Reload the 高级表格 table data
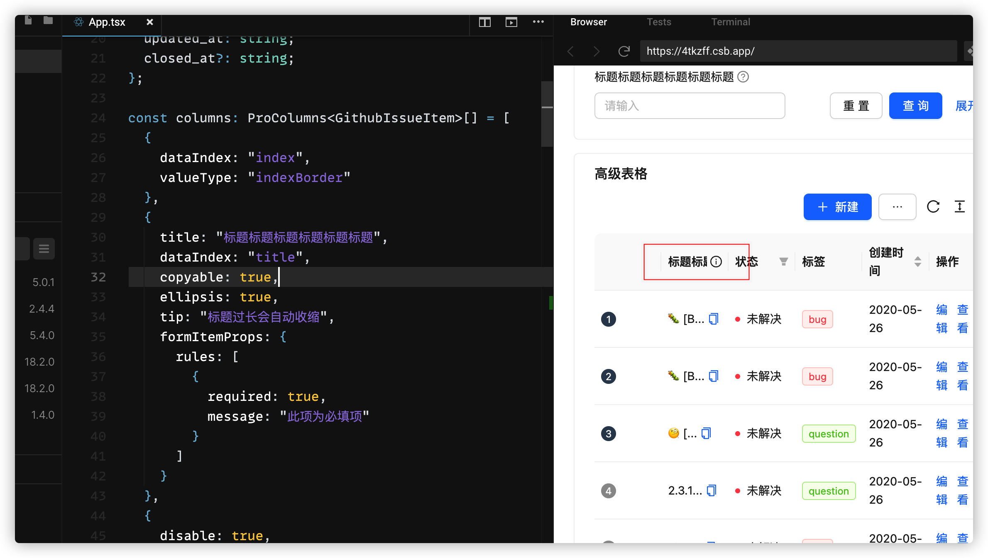Viewport: 988px width, 558px height. pos(933,207)
